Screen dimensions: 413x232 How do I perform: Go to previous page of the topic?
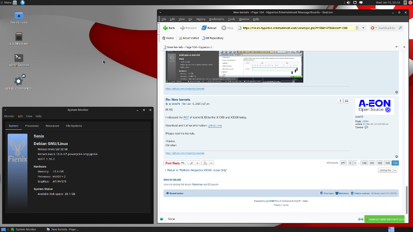coord(350,163)
